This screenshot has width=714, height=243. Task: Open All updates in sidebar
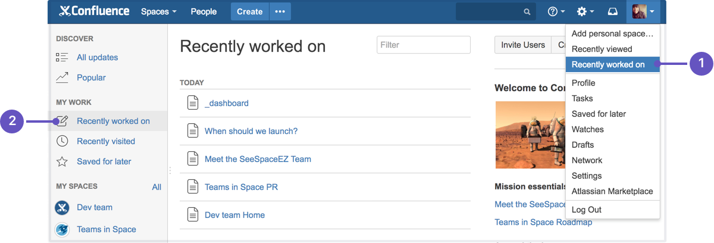pos(97,57)
